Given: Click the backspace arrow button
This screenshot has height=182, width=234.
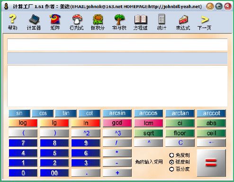Looking at the screenshot, I should pyautogui.click(x=211, y=143).
